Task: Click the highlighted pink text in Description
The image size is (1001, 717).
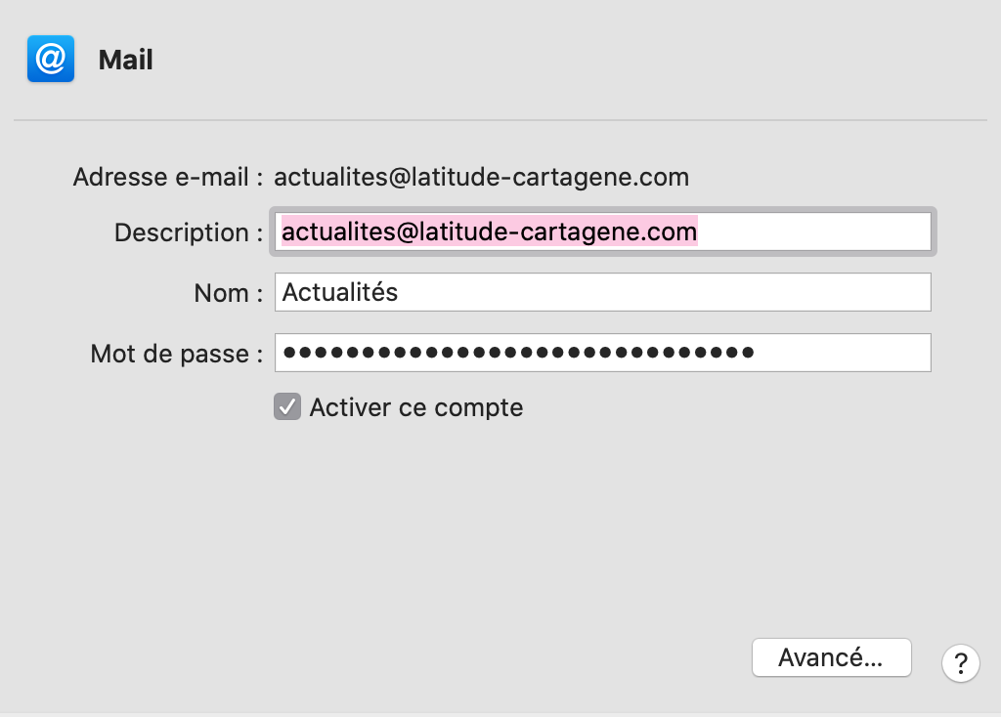Action: pyautogui.click(x=489, y=232)
